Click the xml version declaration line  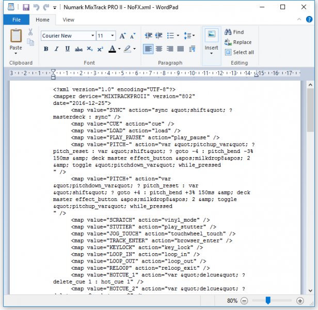pyautogui.click(x=114, y=89)
